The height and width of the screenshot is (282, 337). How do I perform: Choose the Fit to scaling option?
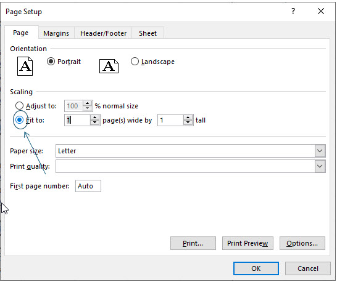point(19,120)
